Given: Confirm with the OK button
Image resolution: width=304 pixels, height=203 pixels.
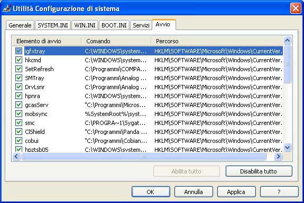Looking at the screenshot, I should click(x=151, y=192).
